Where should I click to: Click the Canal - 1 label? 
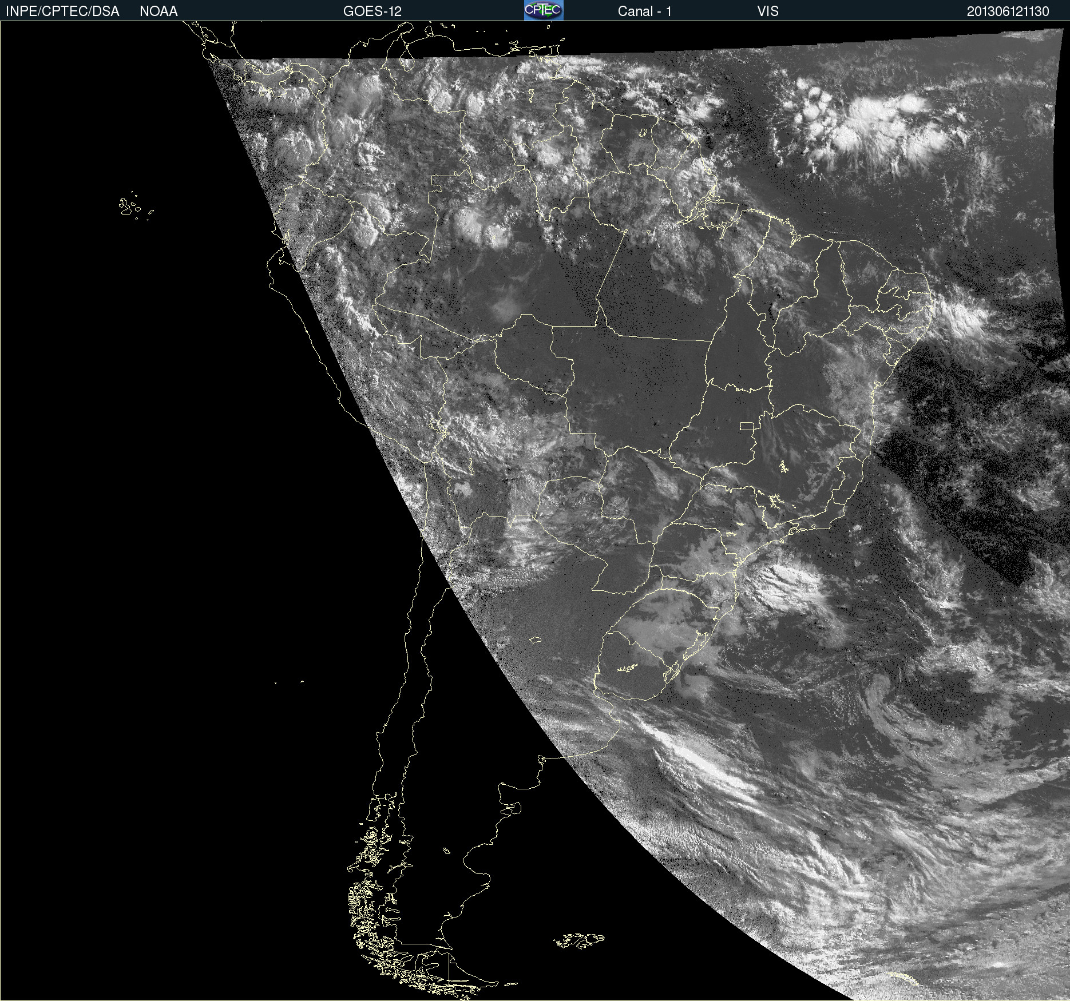pos(644,11)
